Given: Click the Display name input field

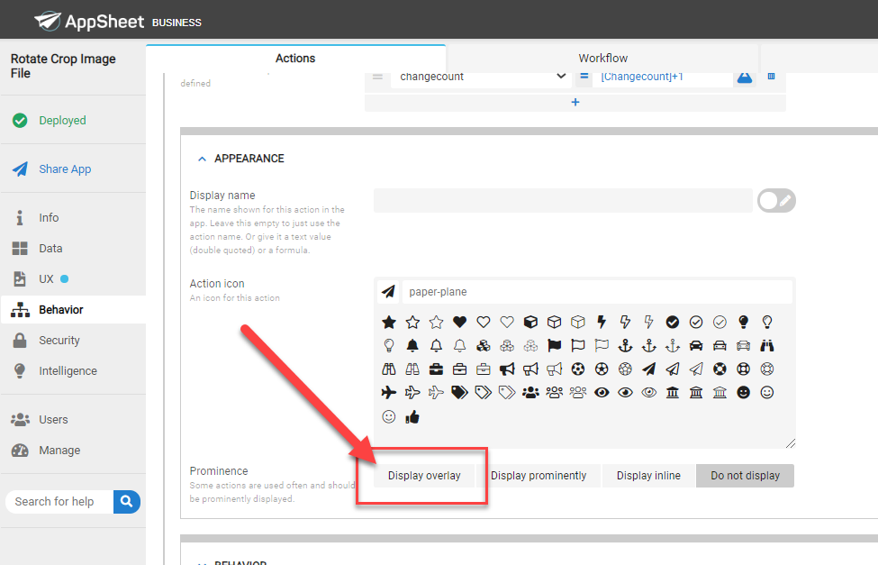Looking at the screenshot, I should coord(563,201).
